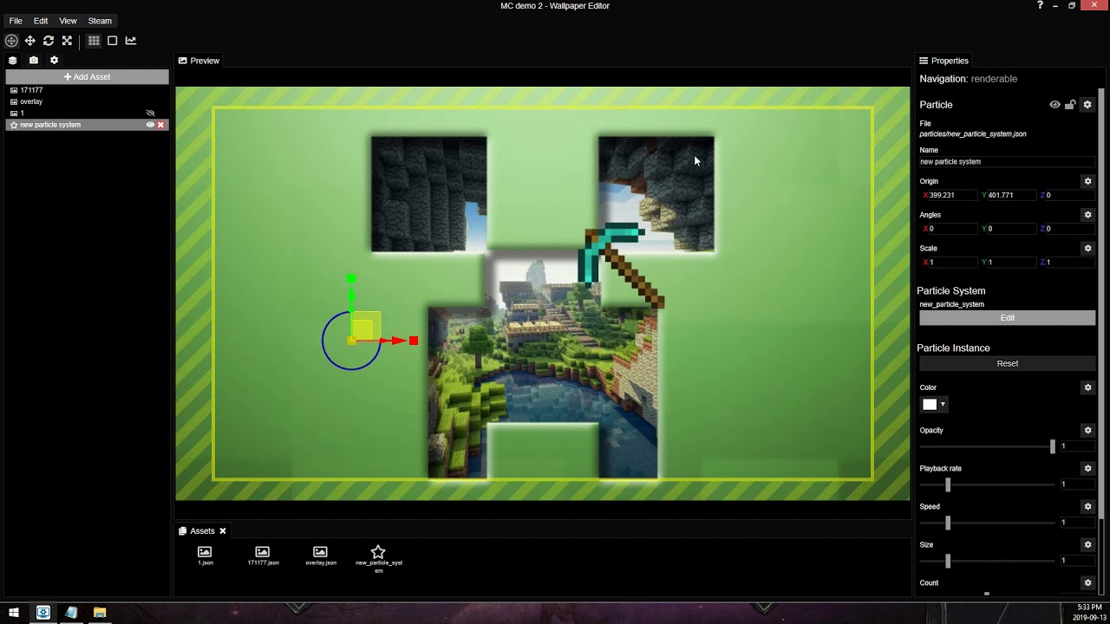Image resolution: width=1110 pixels, height=624 pixels.
Task: Select the Properties tab
Action: (944, 61)
